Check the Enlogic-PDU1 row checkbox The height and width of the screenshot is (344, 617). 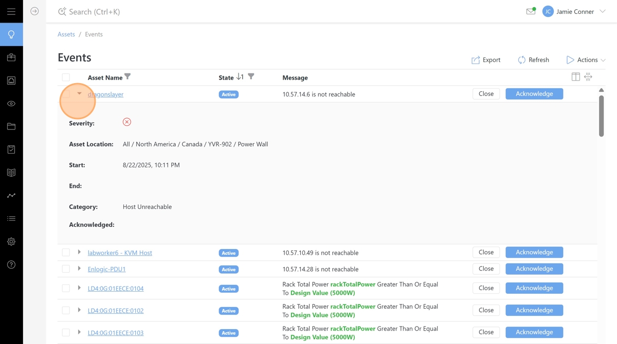pyautogui.click(x=66, y=269)
